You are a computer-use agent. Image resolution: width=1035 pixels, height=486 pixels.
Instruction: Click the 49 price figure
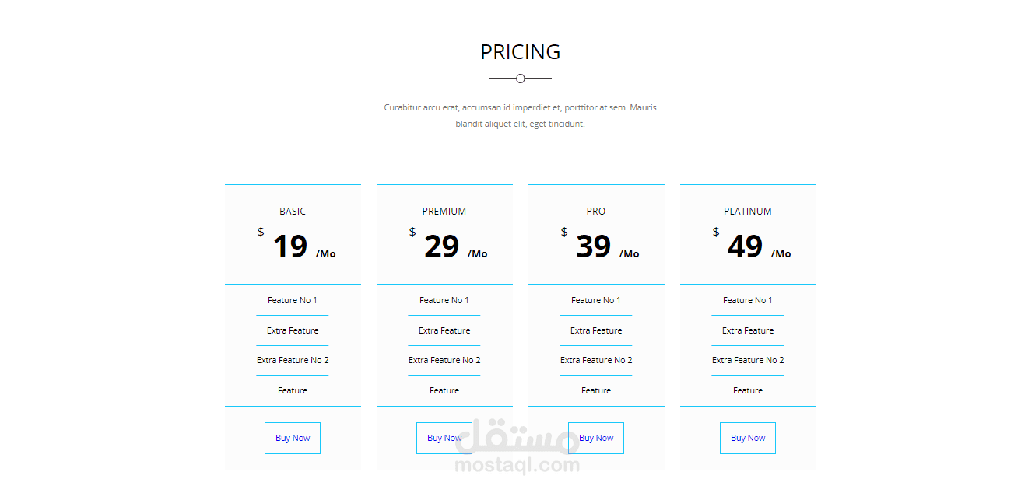click(x=746, y=246)
